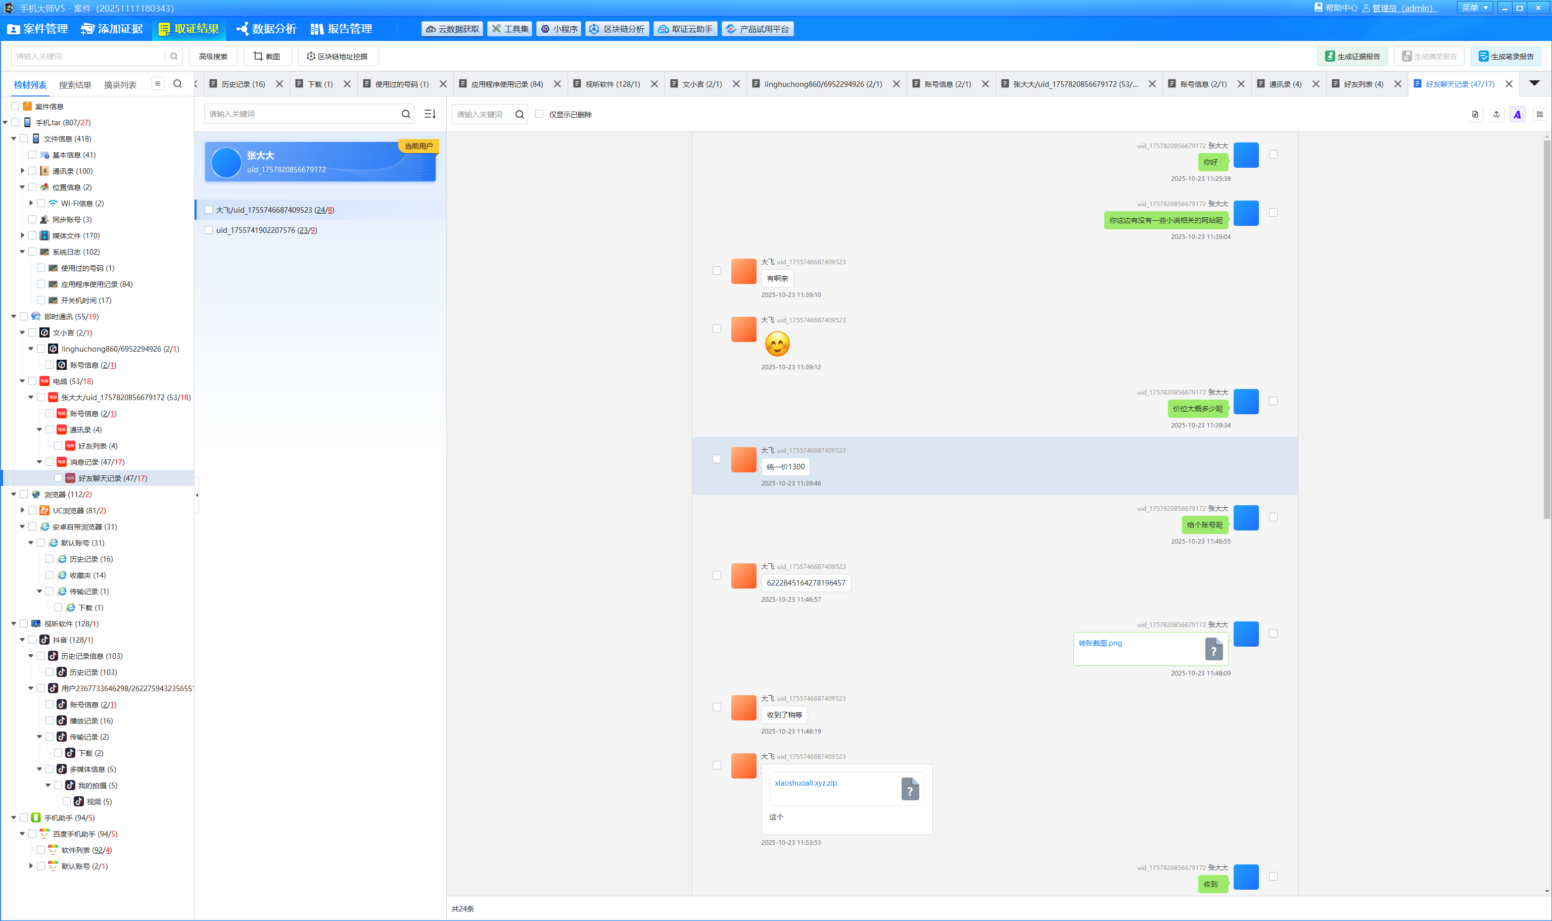Click the grid view icon at top right
Viewport: 1552px width, 921px height.
pos(1539,114)
